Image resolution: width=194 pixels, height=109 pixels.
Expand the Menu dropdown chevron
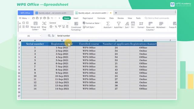point(29,18)
